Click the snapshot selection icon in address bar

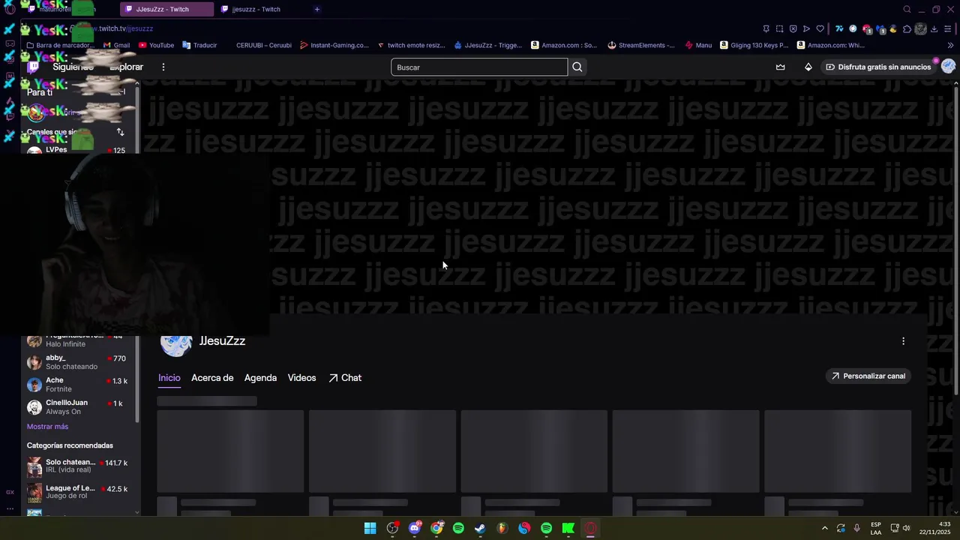779,28
